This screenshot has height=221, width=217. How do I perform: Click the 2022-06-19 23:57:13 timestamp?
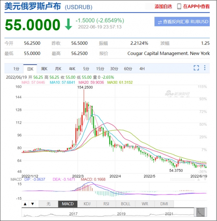tap(100, 27)
